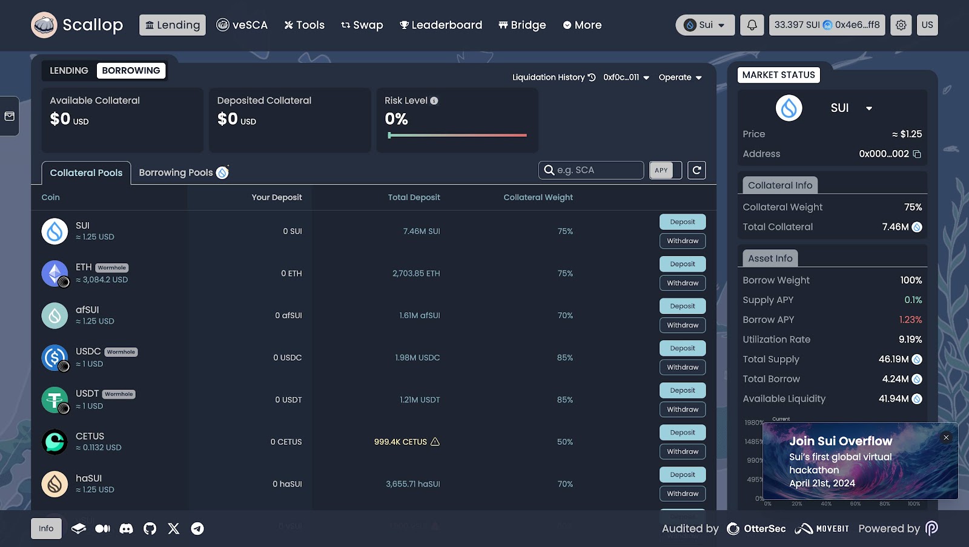The image size is (969, 547).
Task: Select the Borrowing Pools tab
Action: click(184, 172)
